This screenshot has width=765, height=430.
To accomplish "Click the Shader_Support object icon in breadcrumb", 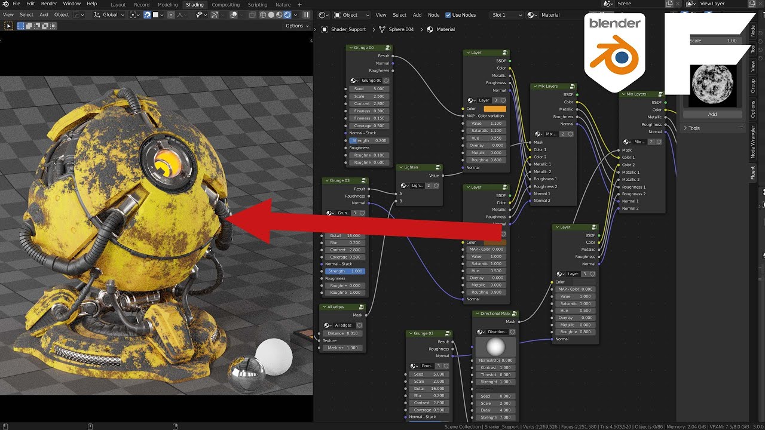I will point(325,29).
